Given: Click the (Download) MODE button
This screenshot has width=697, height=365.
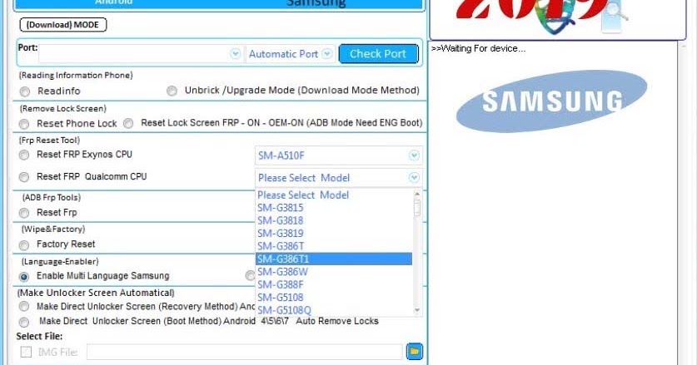Looking at the screenshot, I should [62, 24].
